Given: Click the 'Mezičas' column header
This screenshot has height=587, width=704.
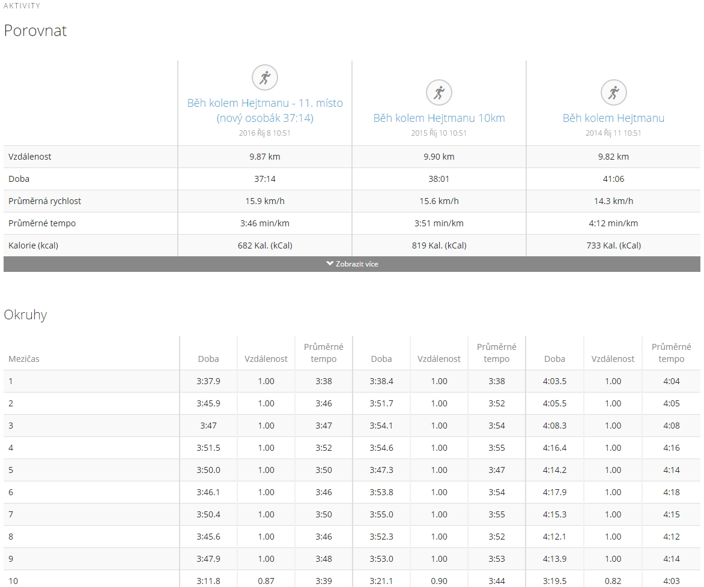Looking at the screenshot, I should coord(24,359).
